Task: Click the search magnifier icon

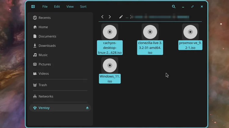Action: tap(173, 7)
